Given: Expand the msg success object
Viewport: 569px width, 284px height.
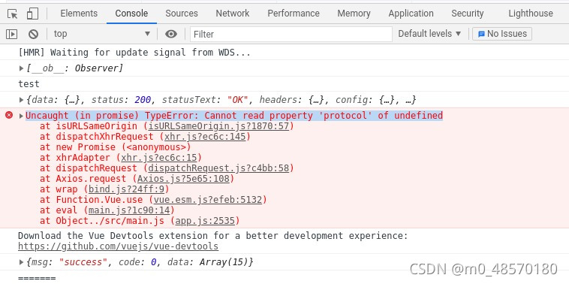Looking at the screenshot, I should (x=22, y=262).
